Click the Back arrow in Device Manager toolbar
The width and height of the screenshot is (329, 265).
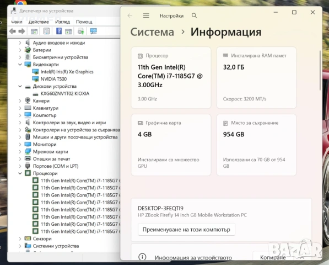(13, 31)
